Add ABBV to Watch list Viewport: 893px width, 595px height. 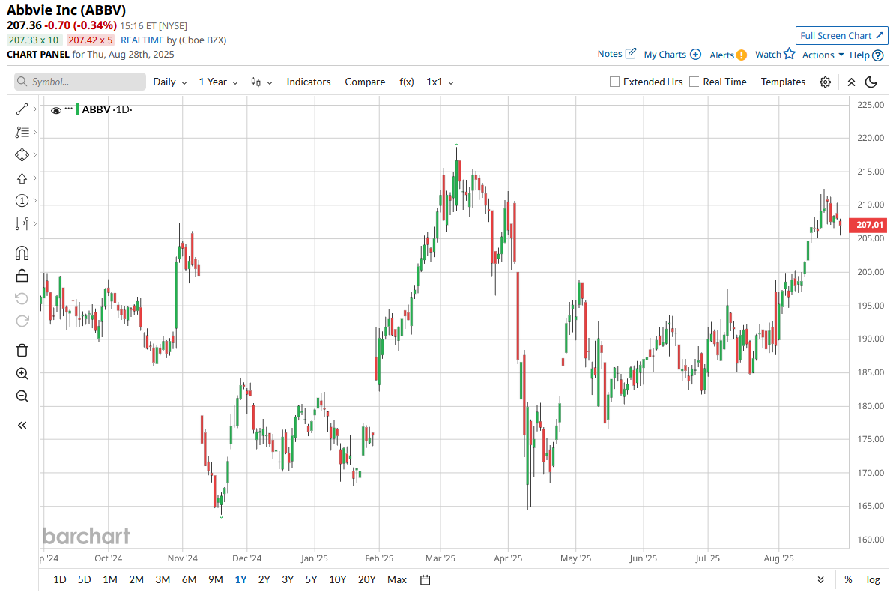(775, 54)
